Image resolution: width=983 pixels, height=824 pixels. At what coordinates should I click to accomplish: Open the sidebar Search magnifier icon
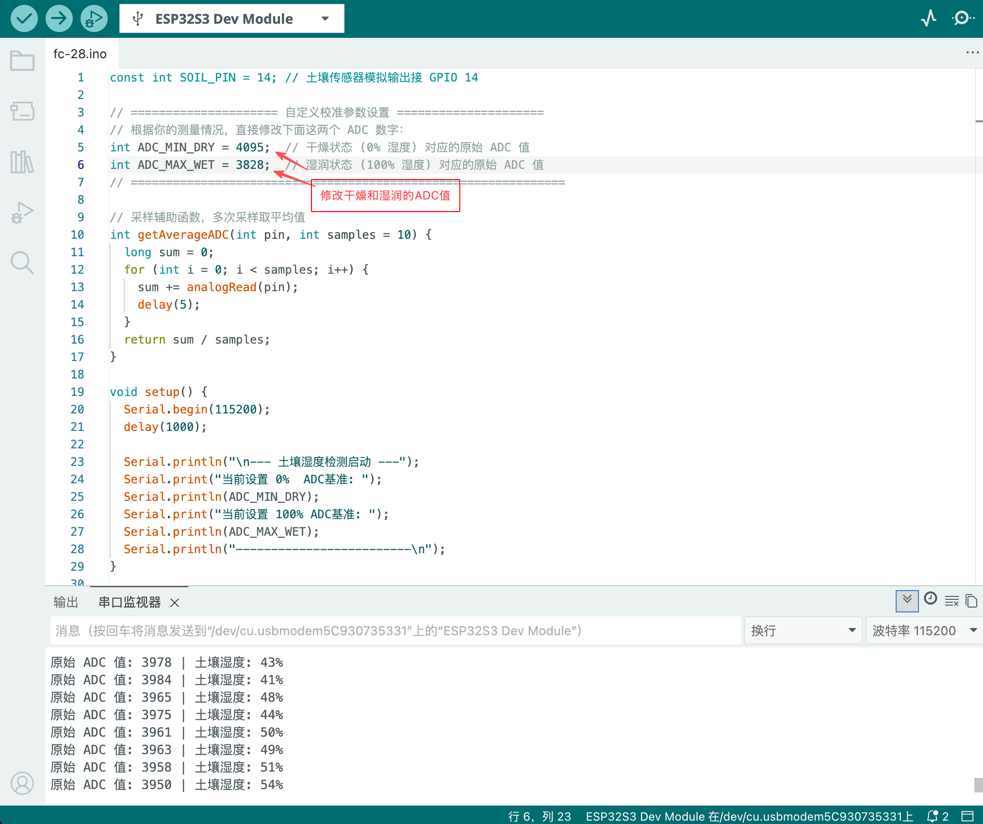click(x=22, y=263)
